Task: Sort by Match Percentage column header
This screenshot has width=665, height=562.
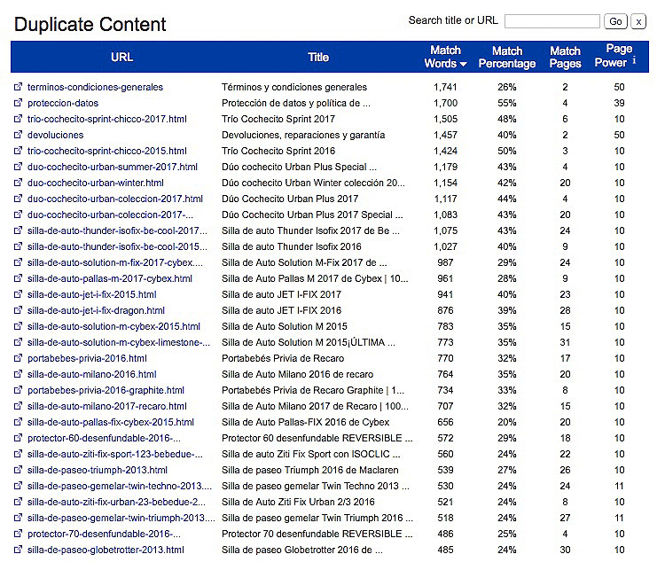Action: [507, 58]
